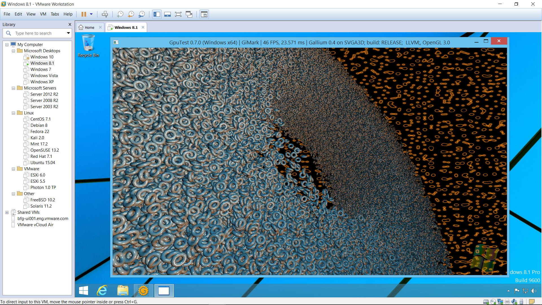This screenshot has height=305, width=542.
Task: Open the Help menu
Action: [68, 14]
